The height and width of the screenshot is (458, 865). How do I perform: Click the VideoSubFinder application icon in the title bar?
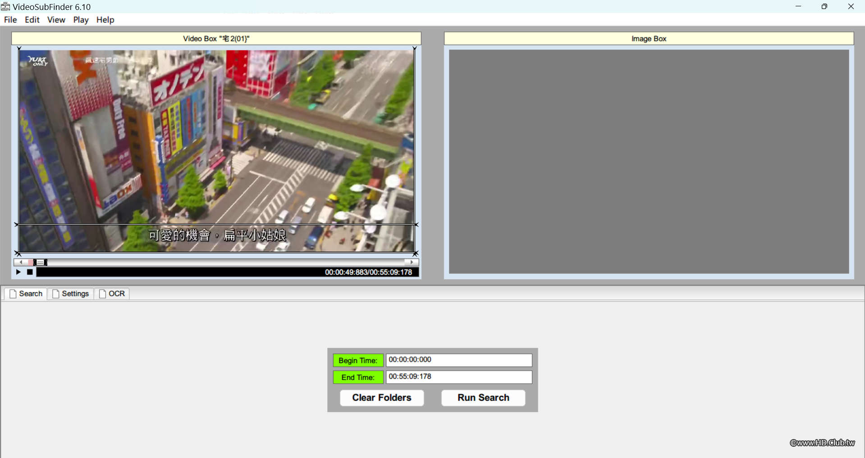pyautogui.click(x=5, y=6)
